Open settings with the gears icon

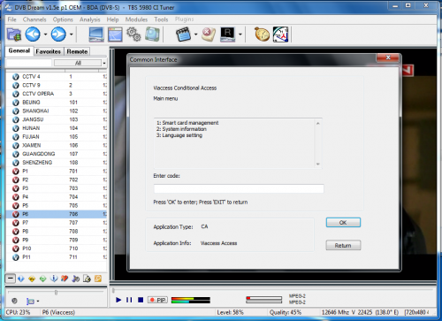pyautogui.click(x=133, y=34)
